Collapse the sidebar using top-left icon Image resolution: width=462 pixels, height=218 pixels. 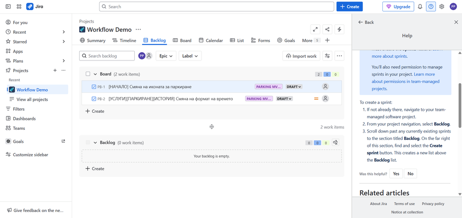pos(8,6)
